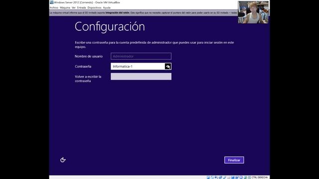
Task: Open the Ease of Access icon
Action: [63, 160]
